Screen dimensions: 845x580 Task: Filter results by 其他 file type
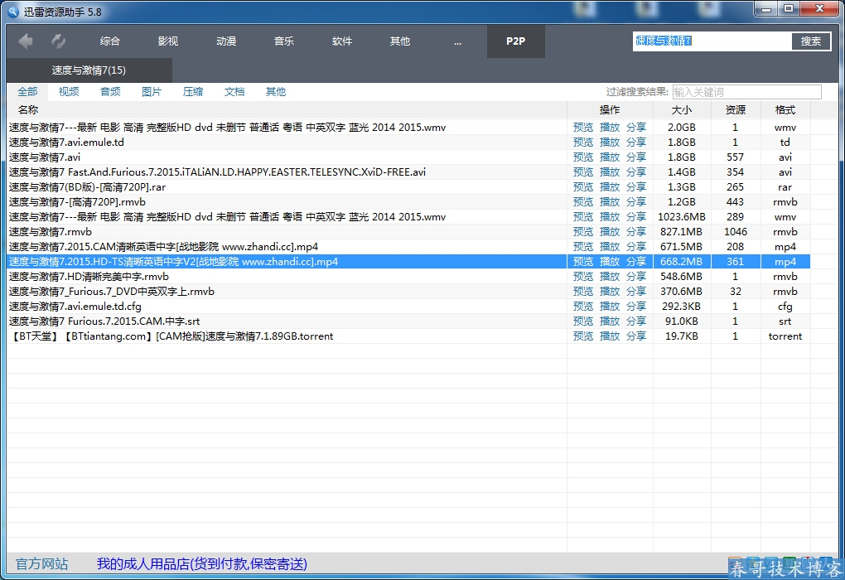276,92
